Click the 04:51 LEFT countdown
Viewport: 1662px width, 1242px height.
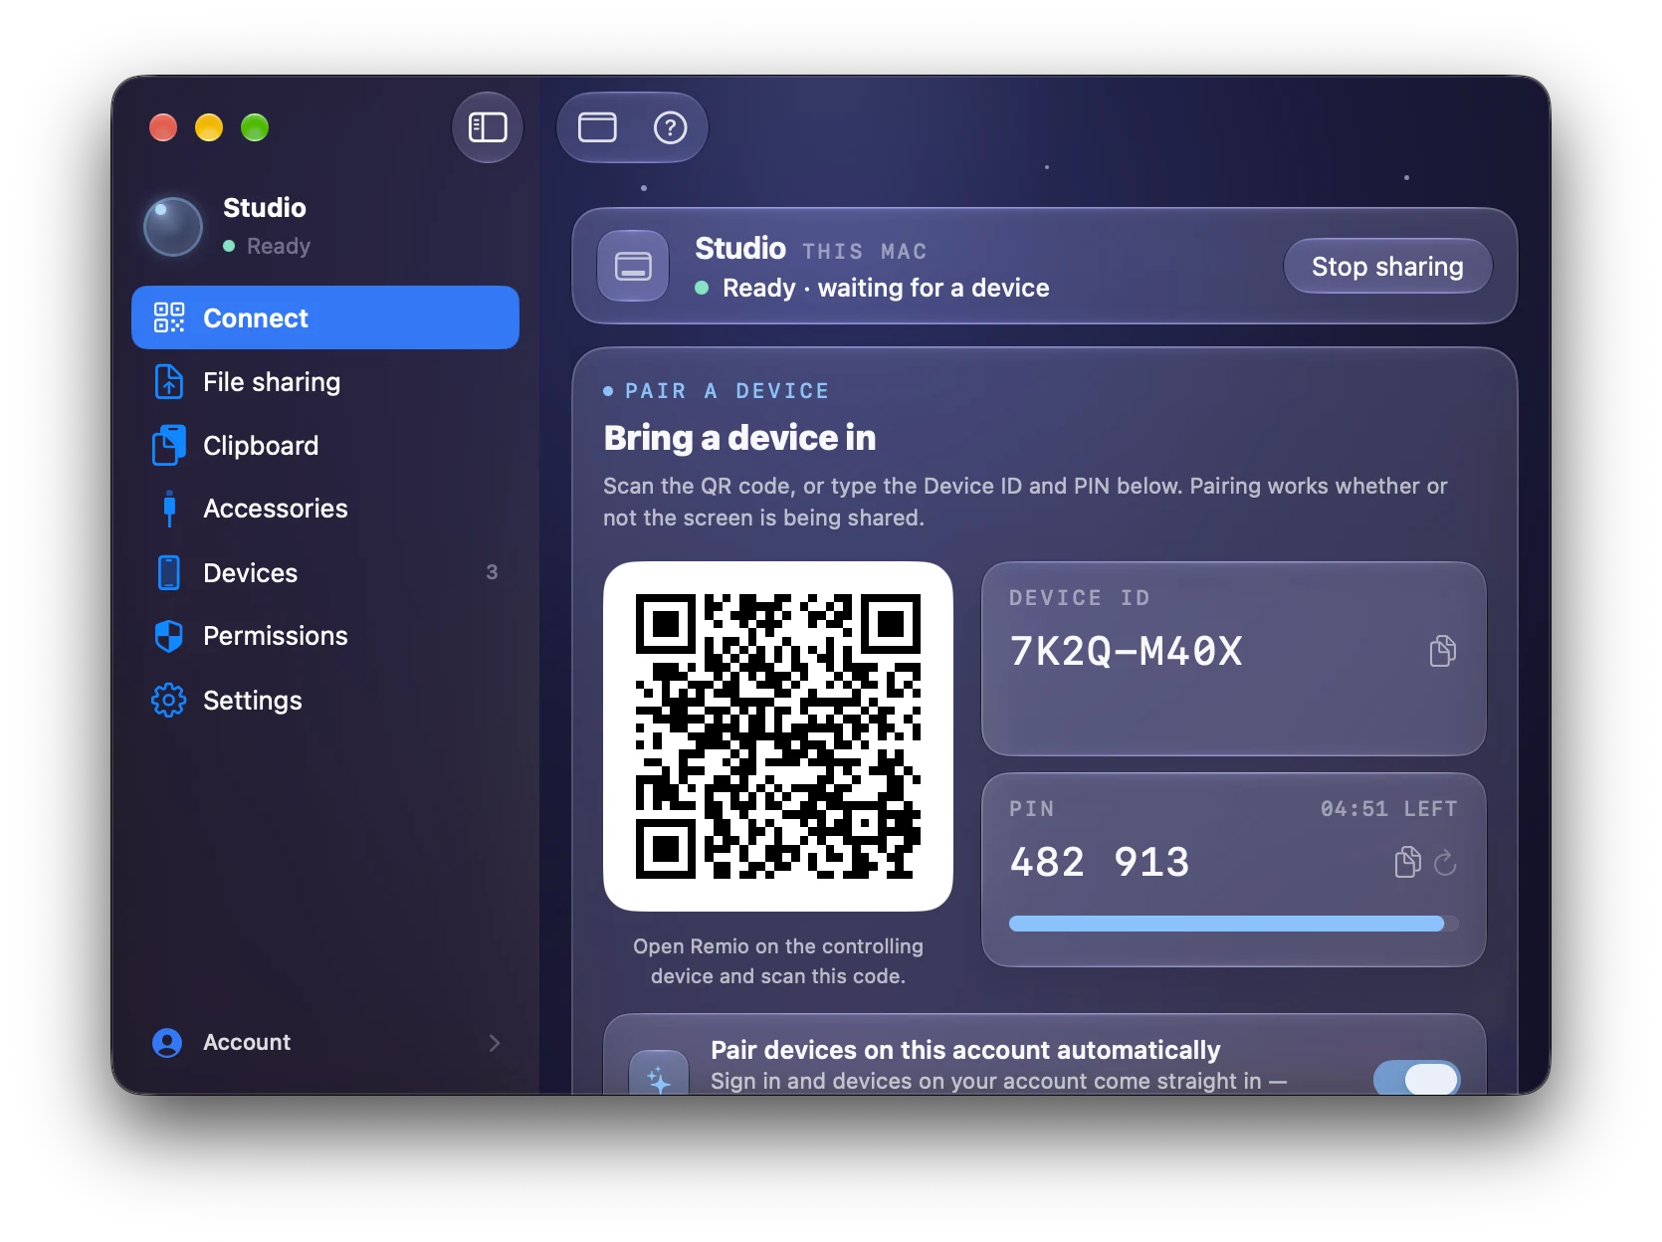(1388, 808)
